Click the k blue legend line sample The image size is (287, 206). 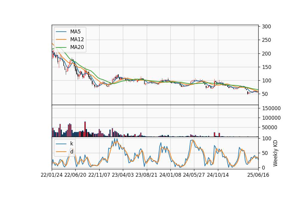point(61,144)
